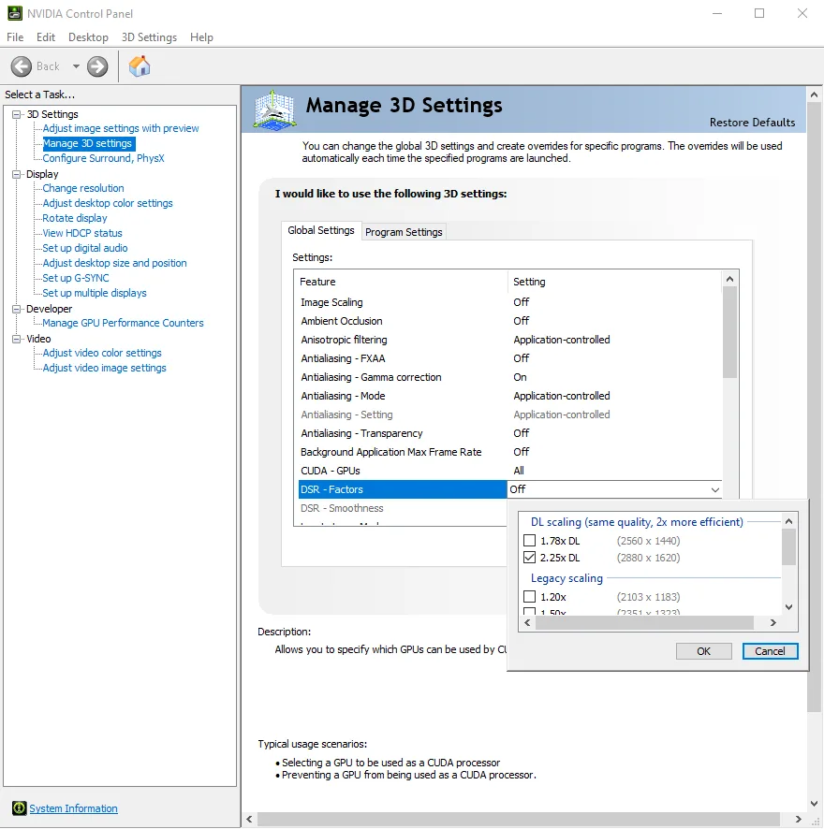Screen dimensions: 824x829
Task: Click the Forward arrow icon
Action: tap(97, 66)
